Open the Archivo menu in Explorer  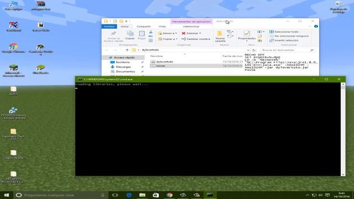pyautogui.click(x=109, y=27)
